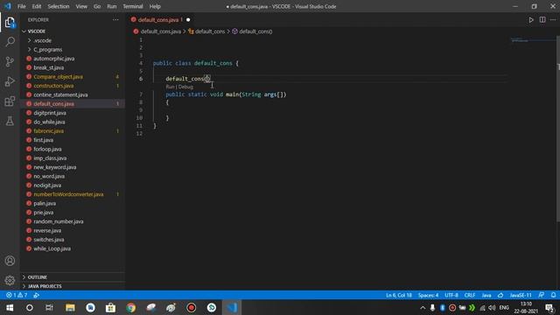560x315 pixels.
Task: Open the Go menu
Action: [97, 6]
